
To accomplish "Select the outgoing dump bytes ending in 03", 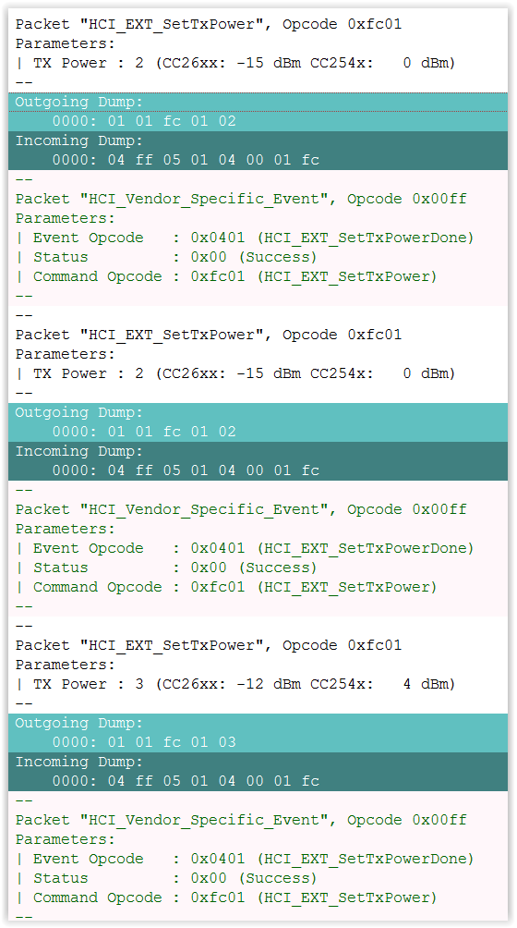I will click(x=144, y=742).
